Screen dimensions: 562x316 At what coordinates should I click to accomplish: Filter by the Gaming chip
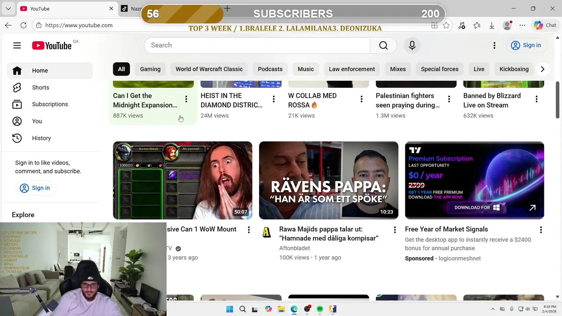click(150, 69)
